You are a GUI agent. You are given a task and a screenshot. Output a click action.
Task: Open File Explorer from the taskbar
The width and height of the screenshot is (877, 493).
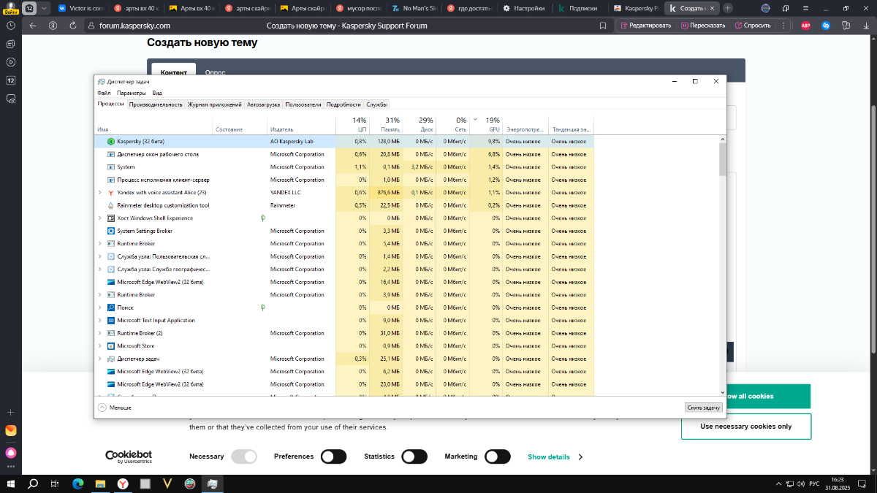[x=100, y=484]
